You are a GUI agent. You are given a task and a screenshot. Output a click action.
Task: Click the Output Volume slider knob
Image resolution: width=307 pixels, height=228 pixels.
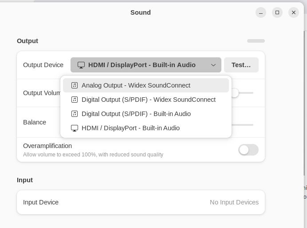(235, 93)
